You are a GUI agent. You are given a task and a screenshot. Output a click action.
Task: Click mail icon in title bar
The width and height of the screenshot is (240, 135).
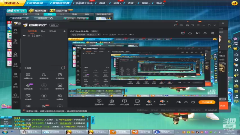175,25
